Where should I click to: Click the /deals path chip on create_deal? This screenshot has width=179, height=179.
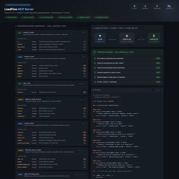point(83,123)
